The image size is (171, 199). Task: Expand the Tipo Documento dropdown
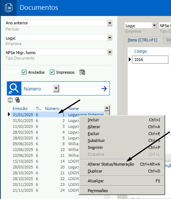pos(110,52)
